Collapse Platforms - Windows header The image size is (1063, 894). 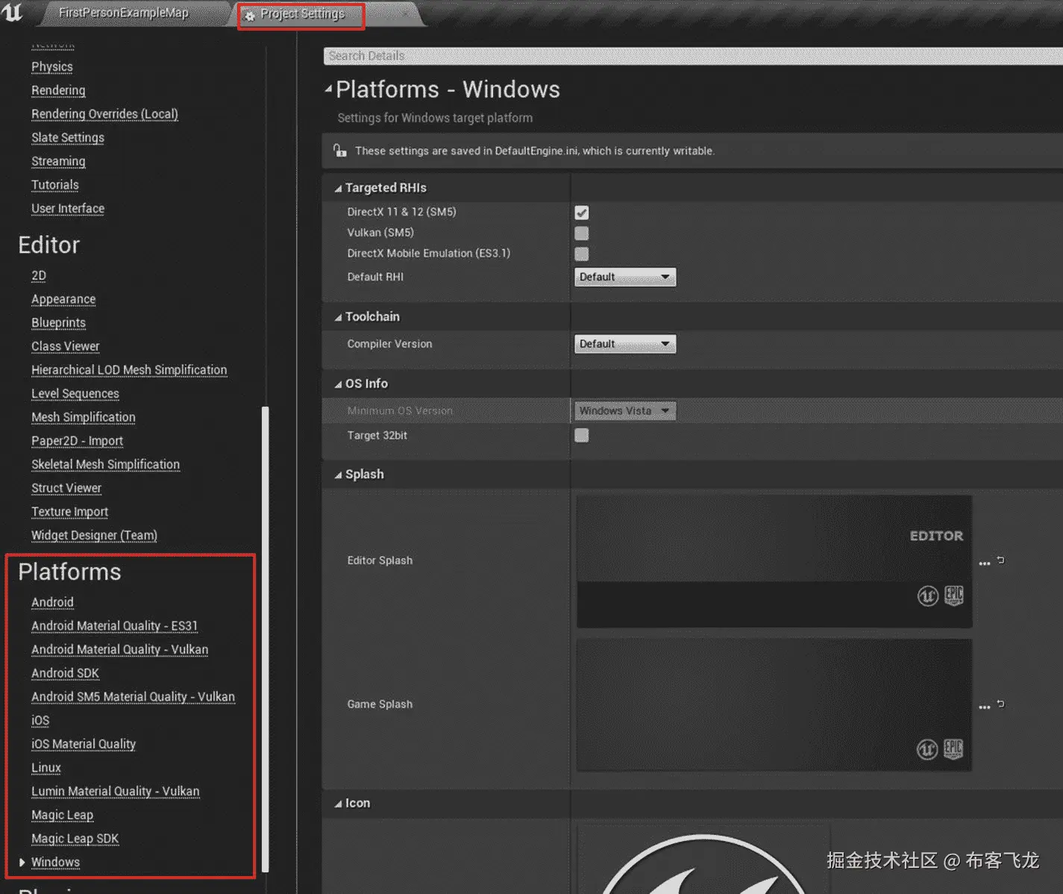[x=328, y=89]
